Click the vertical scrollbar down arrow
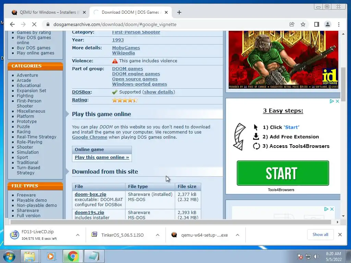 pyautogui.click(x=343, y=216)
